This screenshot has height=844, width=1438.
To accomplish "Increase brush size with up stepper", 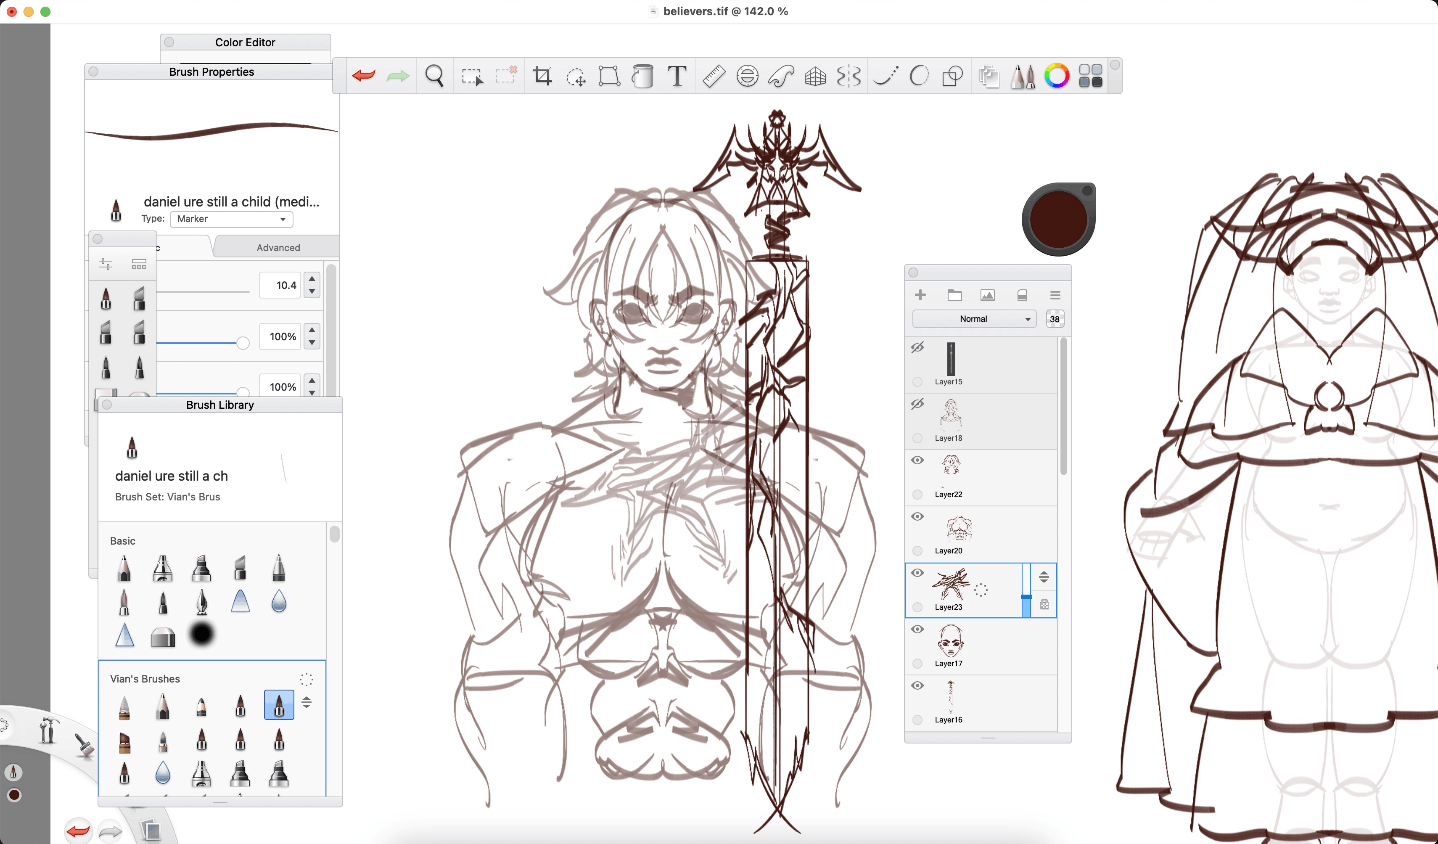I will (312, 278).
